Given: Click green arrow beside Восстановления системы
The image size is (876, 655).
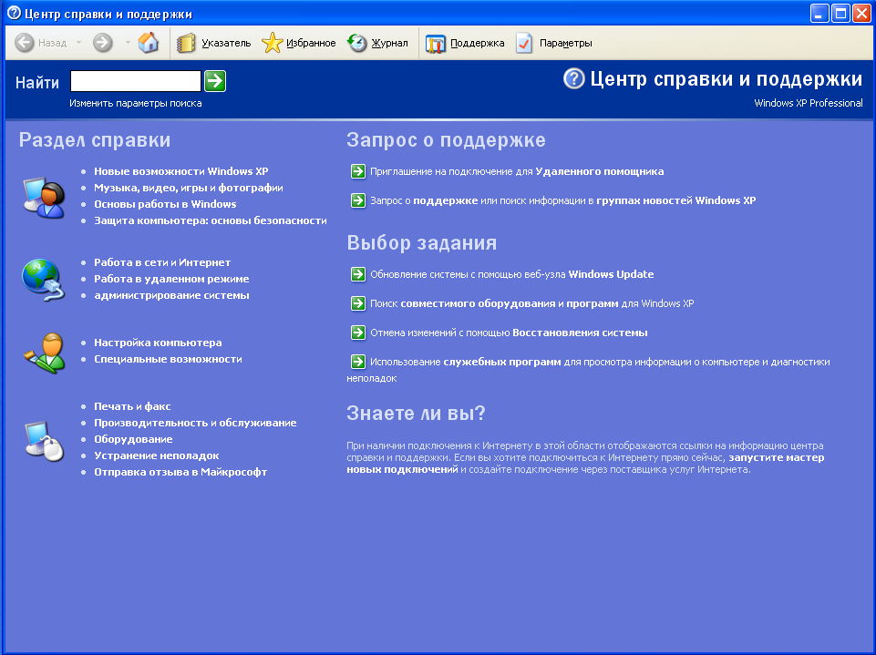Looking at the screenshot, I should pyautogui.click(x=358, y=333).
